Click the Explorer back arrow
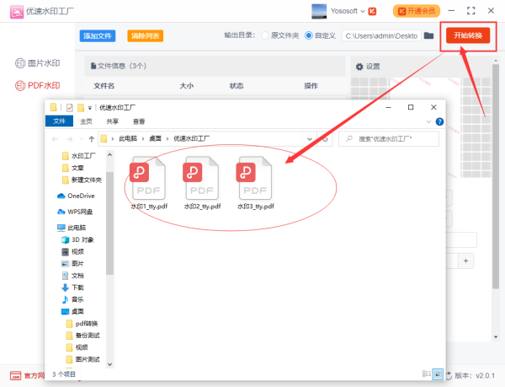 pos(55,139)
